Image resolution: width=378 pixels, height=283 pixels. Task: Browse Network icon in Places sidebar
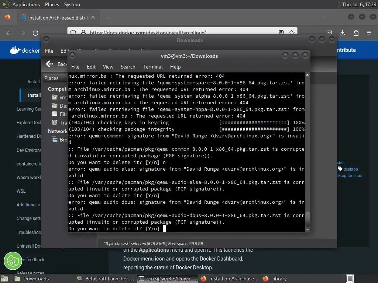click(55, 139)
